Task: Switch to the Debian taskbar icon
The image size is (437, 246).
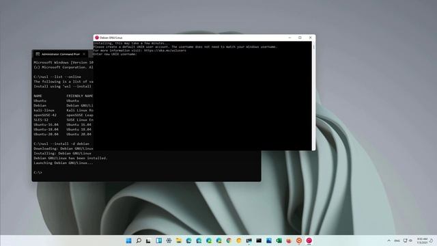Action: tap(309, 241)
